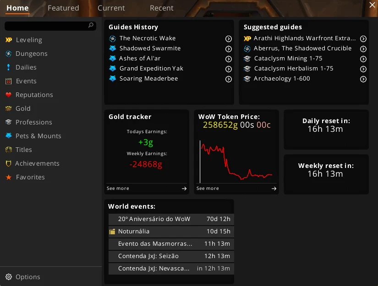This screenshot has width=378, height=286.
Task: Open The Necrotic Wake guide arrow
Action: point(228,39)
